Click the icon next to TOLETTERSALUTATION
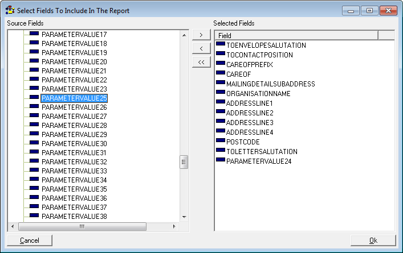The image size is (403, 253). (x=221, y=150)
